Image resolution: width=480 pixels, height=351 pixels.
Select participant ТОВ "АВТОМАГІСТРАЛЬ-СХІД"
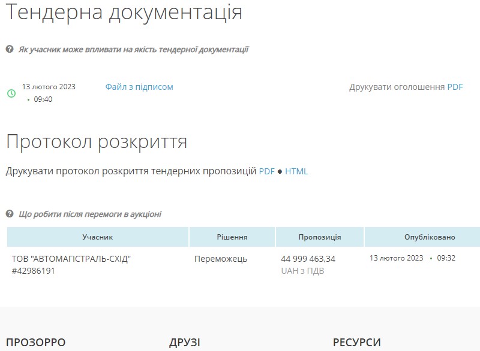71,259
